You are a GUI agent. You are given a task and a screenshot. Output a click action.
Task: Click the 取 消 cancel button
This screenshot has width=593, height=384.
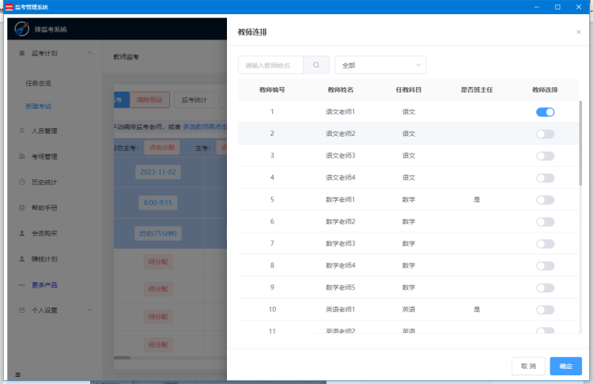[x=528, y=366]
